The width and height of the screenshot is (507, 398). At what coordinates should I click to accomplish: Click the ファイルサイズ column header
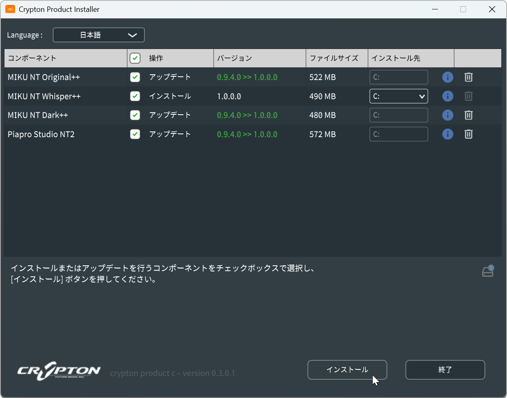[337, 58]
